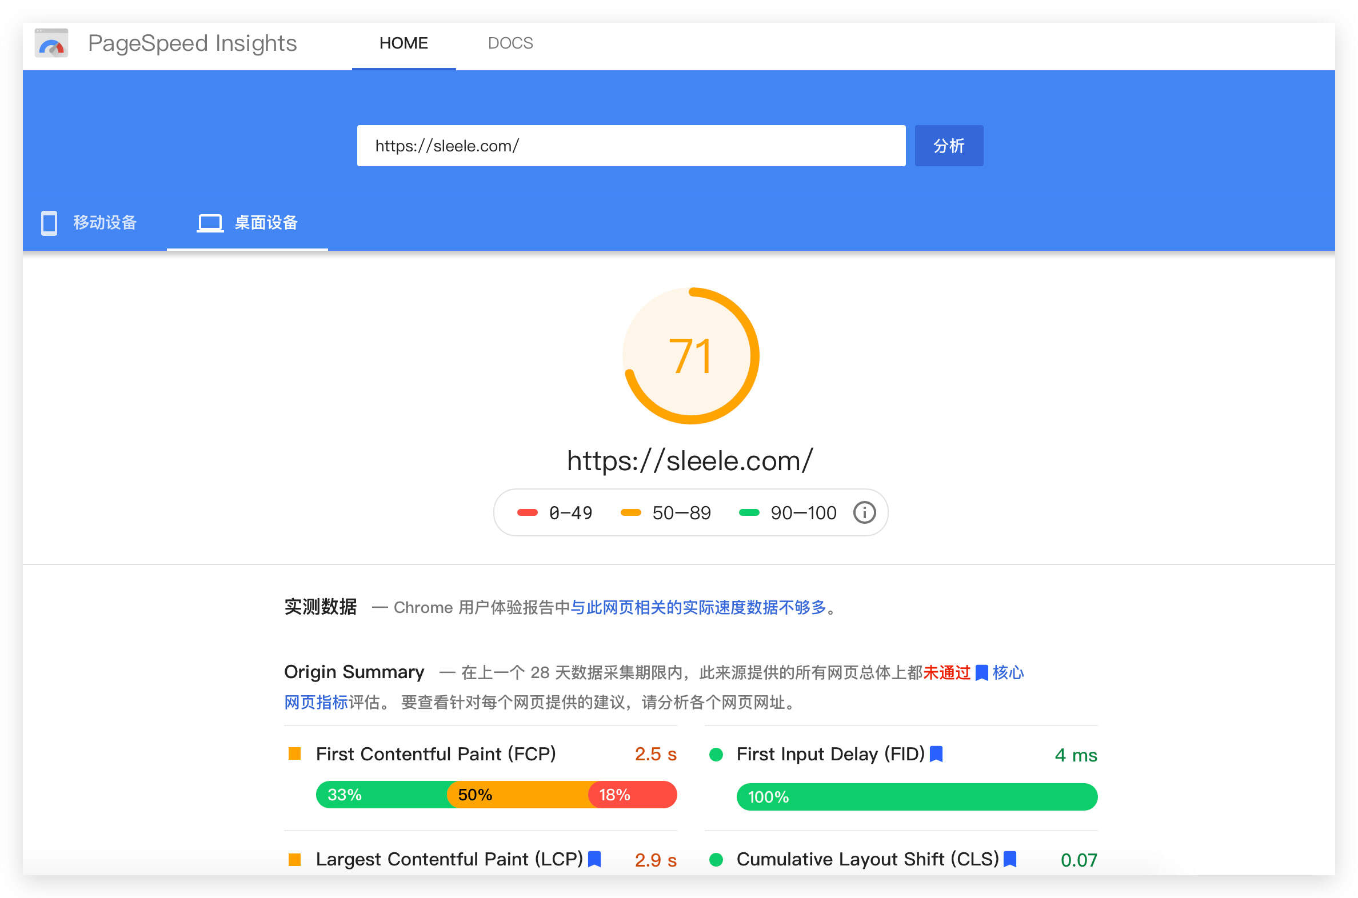
Task: Click the 100% First Input Delay bar
Action: 917,797
